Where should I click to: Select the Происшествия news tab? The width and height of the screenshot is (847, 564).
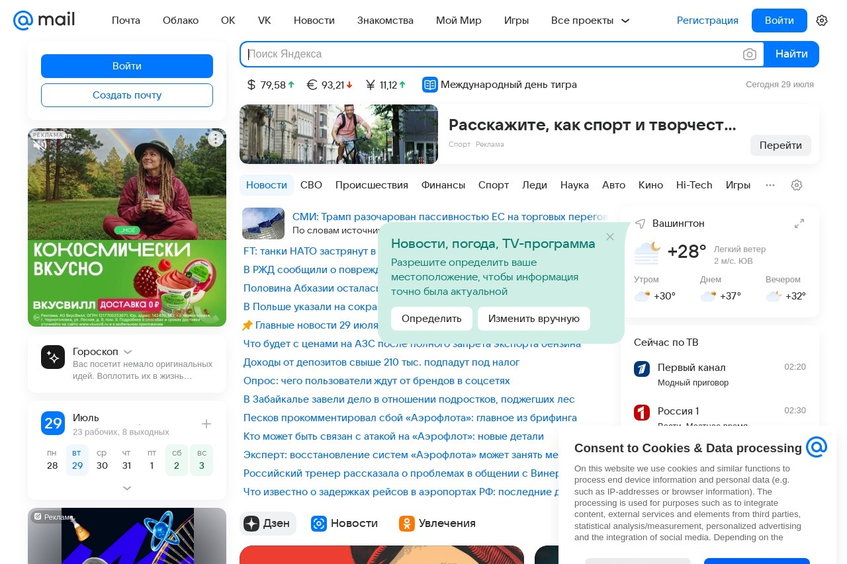click(372, 185)
